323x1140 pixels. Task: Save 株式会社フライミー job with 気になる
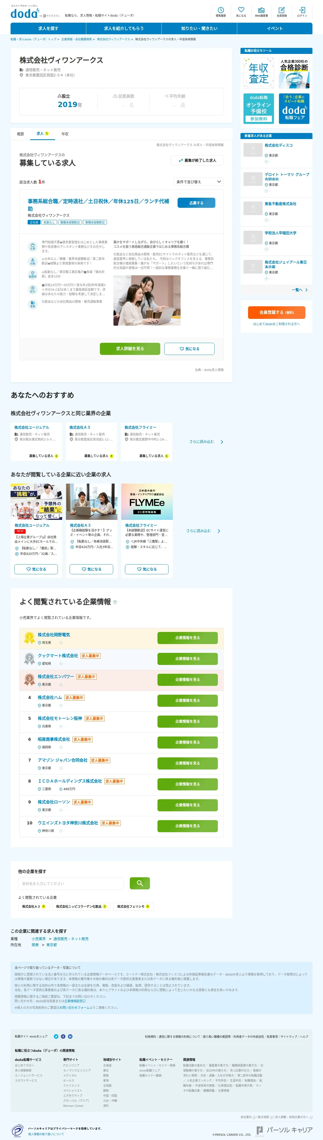pos(147,569)
